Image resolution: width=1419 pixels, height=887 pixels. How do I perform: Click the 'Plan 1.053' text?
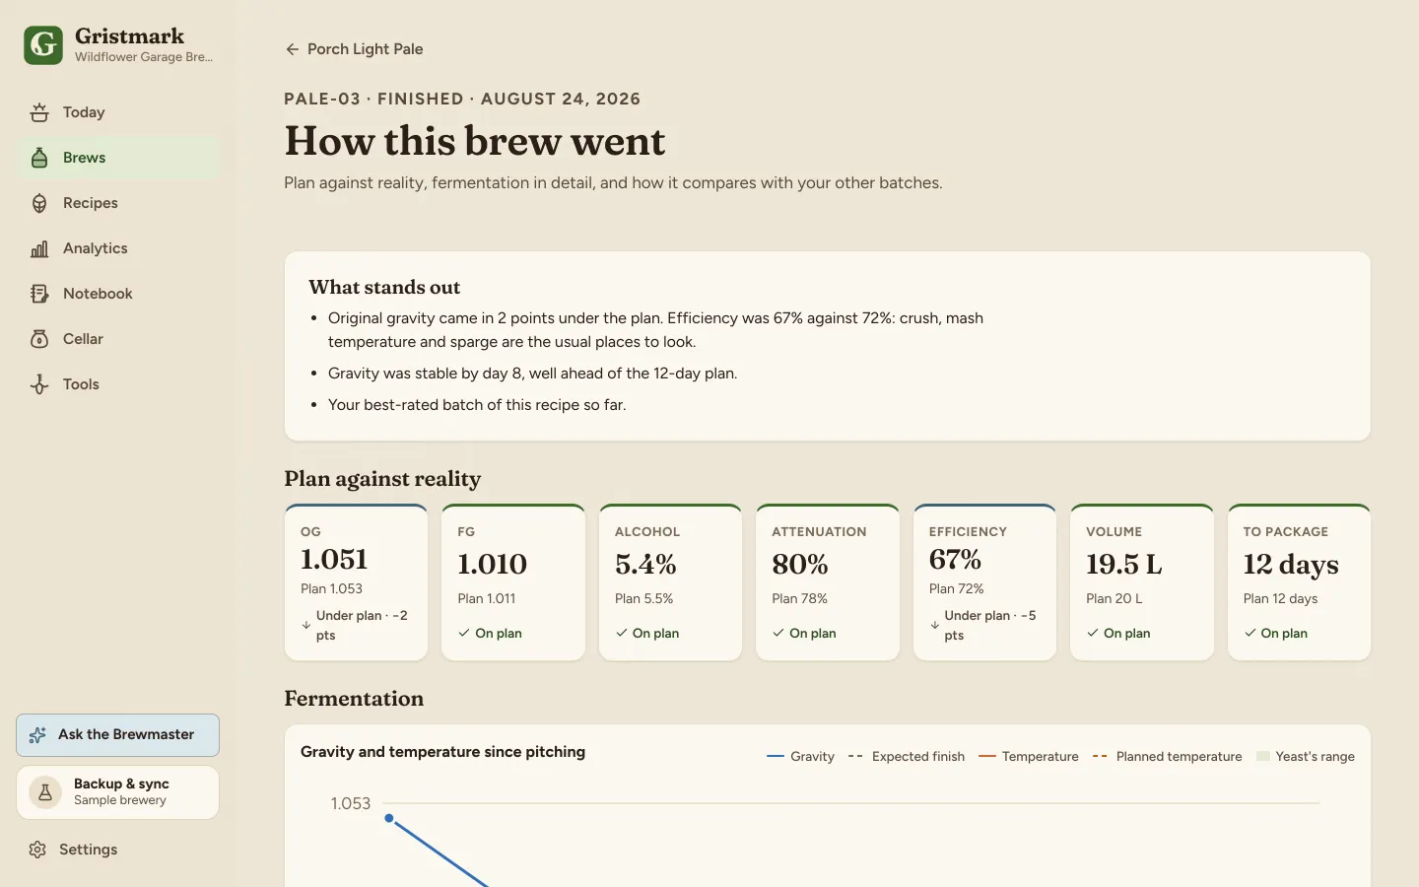point(332,588)
